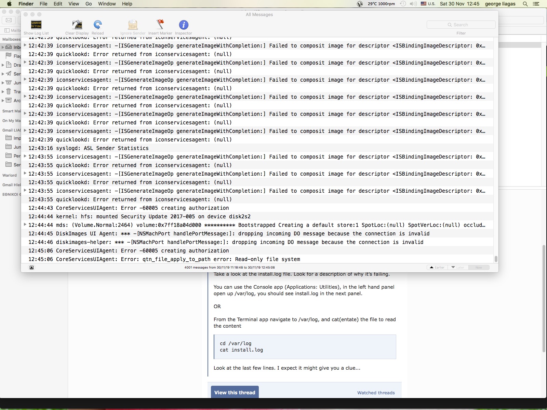Select the kernel hfs mounted Security Update row
547x410 pixels.
pyautogui.click(x=257, y=216)
